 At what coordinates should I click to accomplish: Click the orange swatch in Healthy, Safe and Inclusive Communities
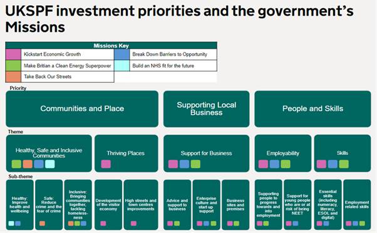coord(28,164)
